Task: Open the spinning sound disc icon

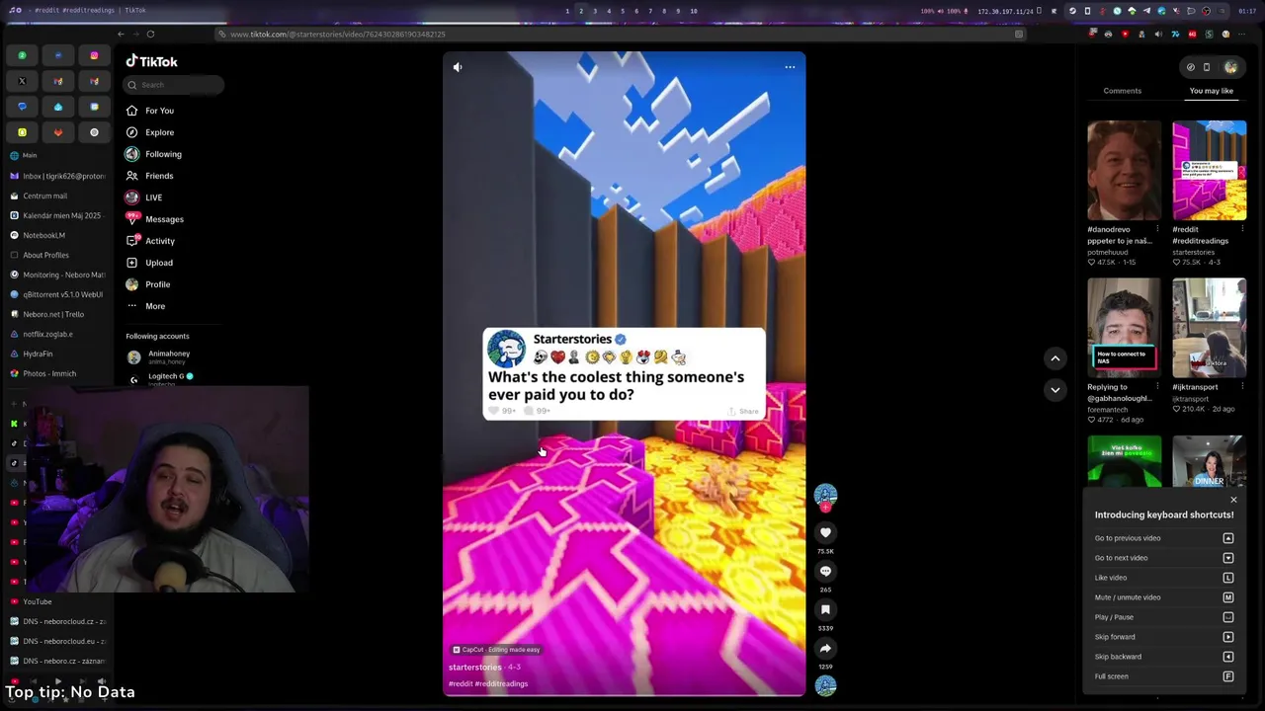Action: click(x=825, y=685)
